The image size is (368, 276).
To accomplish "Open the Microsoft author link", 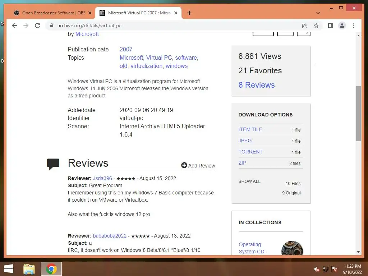I will (87, 34).
